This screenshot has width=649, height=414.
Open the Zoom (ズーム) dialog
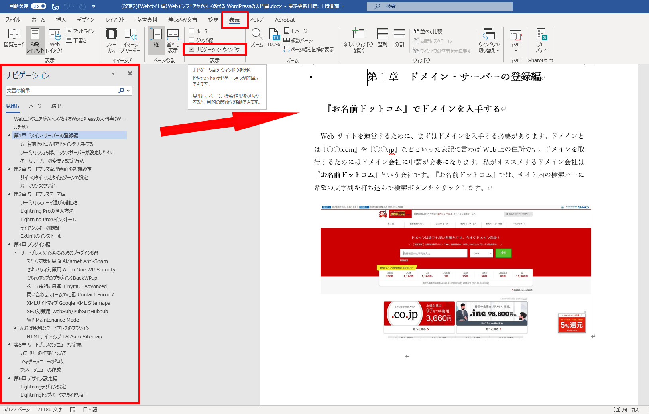(x=257, y=38)
